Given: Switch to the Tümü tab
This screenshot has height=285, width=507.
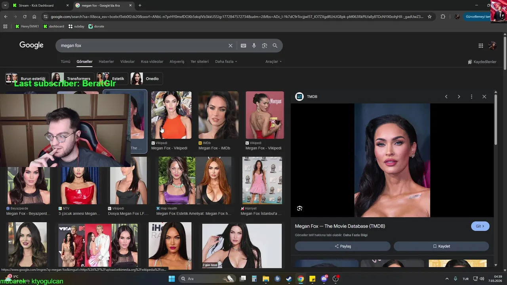Looking at the screenshot, I should pos(65,62).
